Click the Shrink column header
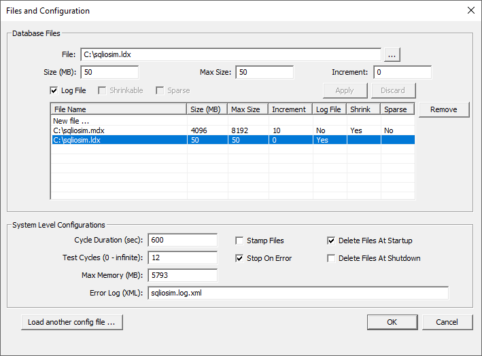Image resolution: width=482 pixels, height=356 pixels. tap(364, 109)
